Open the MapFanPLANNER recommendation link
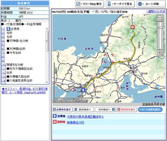167x141 pixels. [25, 91]
